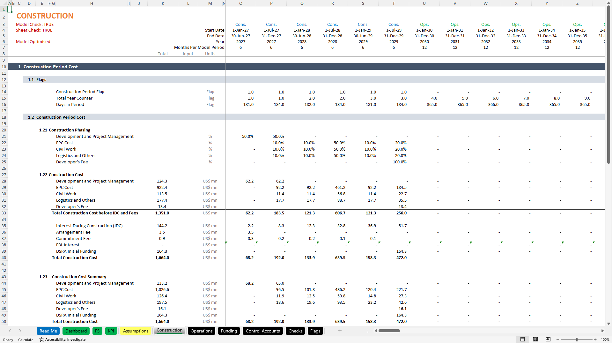Click vertical scrollbar thumb

click(608, 85)
